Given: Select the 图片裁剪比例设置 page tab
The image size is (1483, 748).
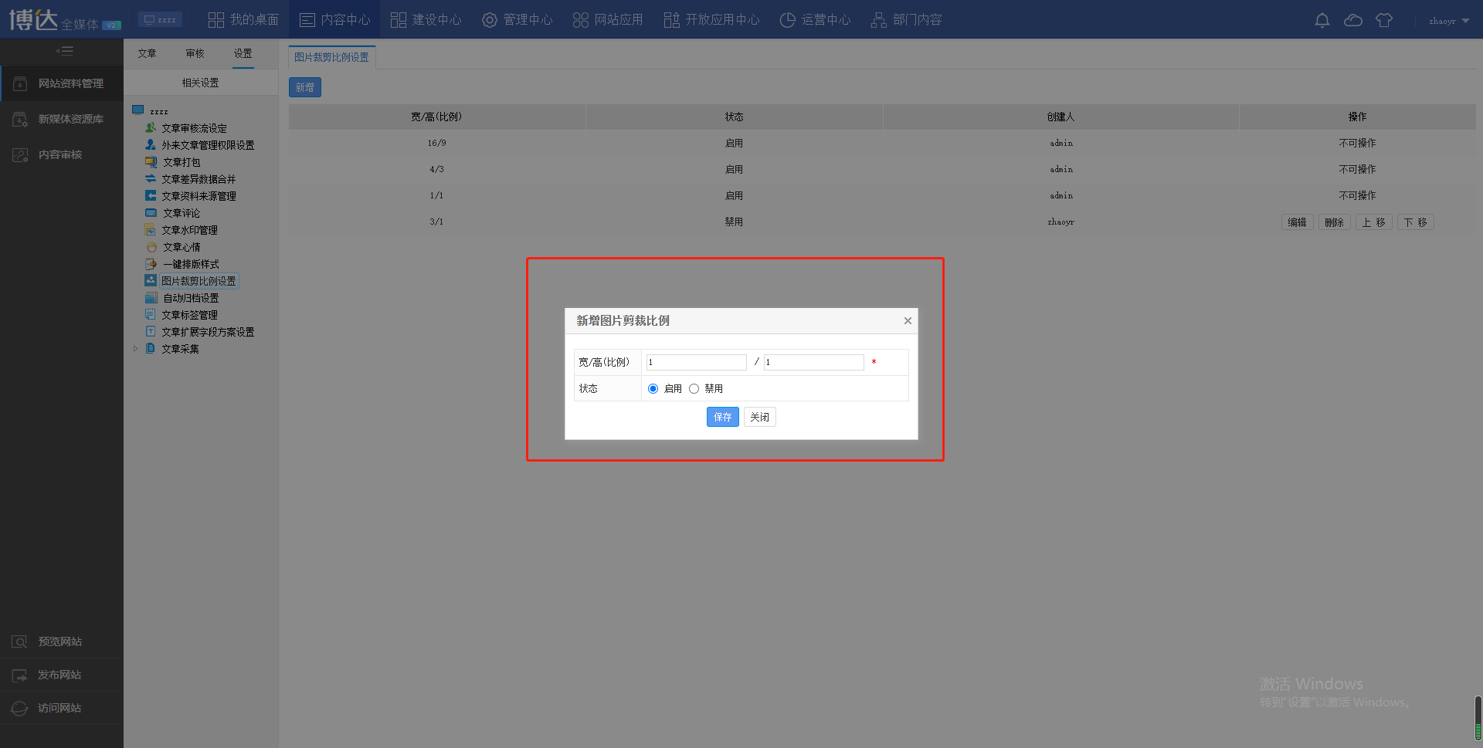Looking at the screenshot, I should click(x=331, y=57).
